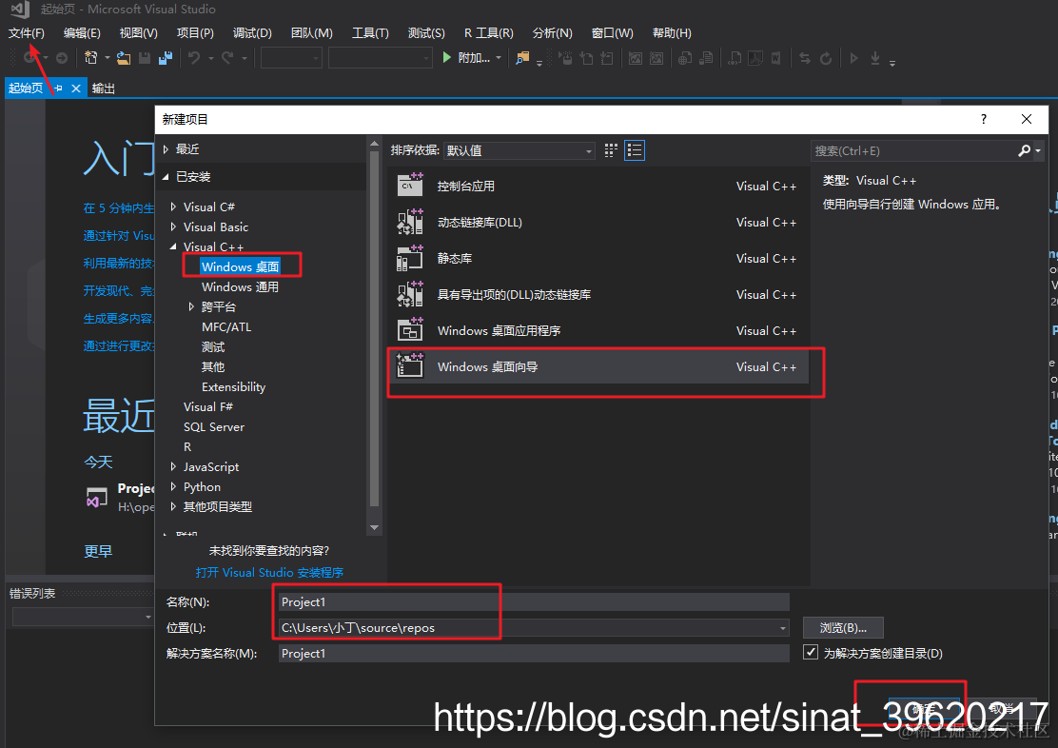The image size is (1058, 748).
Task: Open the dropdown arrow next to 附加
Action: click(499, 58)
